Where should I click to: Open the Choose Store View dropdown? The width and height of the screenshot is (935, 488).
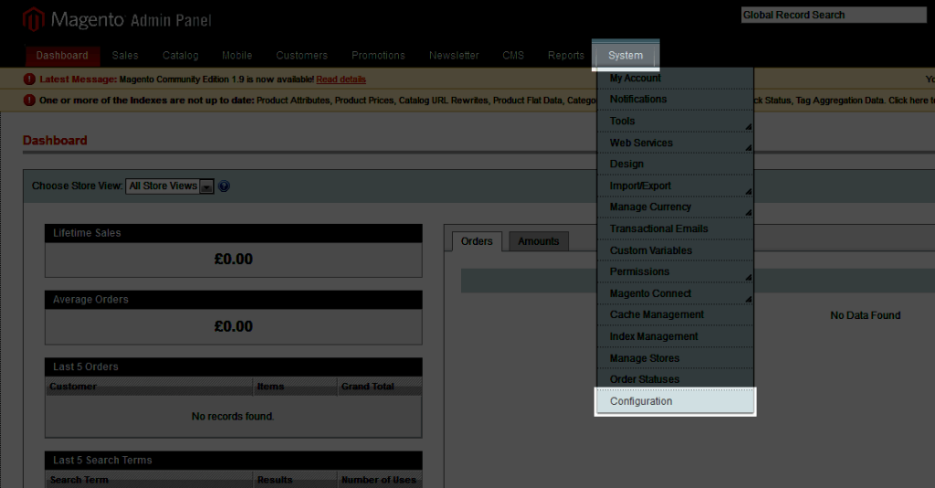170,186
